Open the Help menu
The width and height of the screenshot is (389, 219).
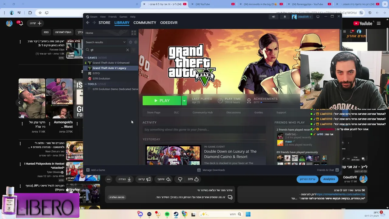click(133, 17)
